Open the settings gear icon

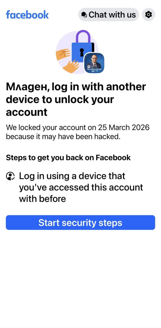148,15
